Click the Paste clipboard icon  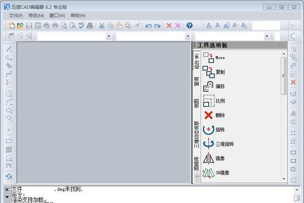point(119,25)
